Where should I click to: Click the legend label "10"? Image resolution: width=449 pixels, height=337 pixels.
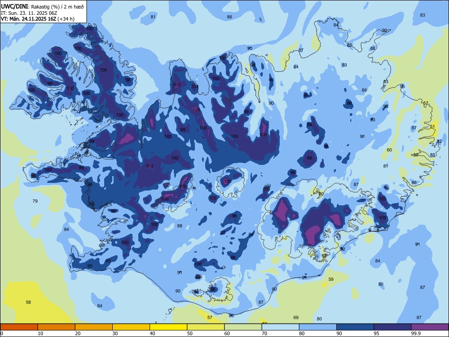[40, 333]
